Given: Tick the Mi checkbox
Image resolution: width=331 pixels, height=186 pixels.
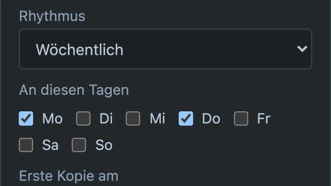Looking at the screenshot, I should (133, 119).
